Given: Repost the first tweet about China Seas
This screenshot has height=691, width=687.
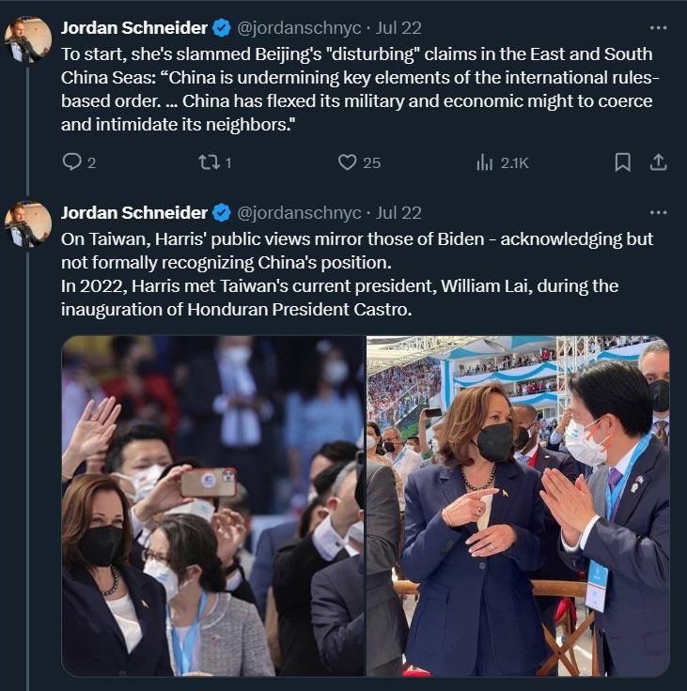Looking at the screenshot, I should tap(208, 162).
